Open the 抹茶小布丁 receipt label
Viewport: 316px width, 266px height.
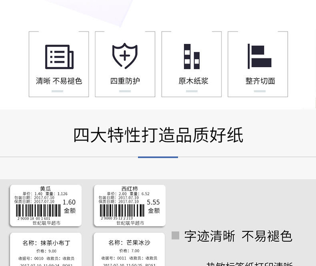point(46,250)
